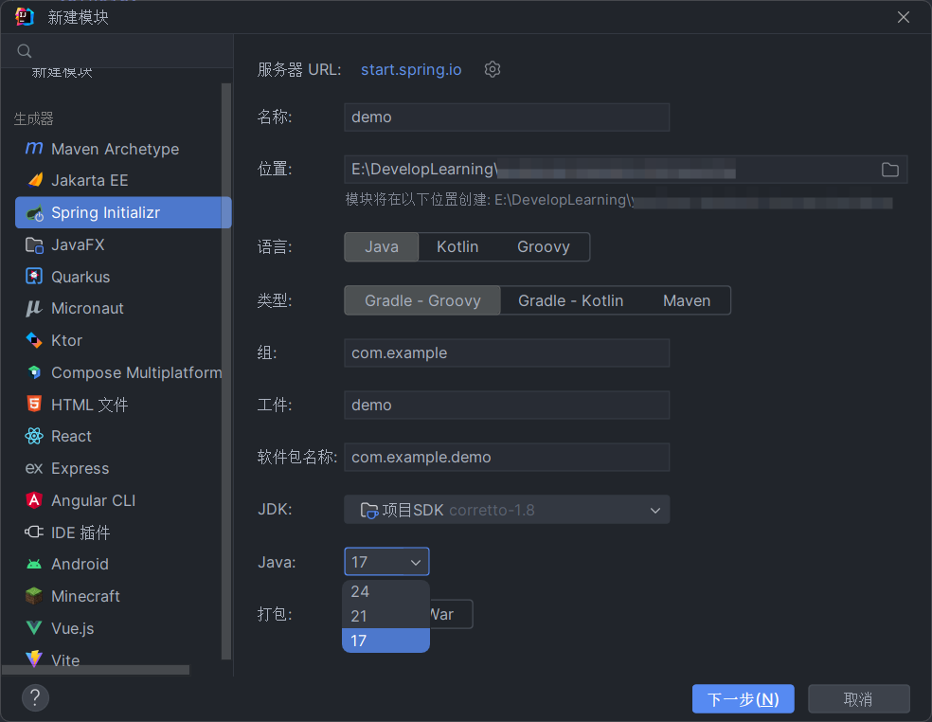932x722 pixels.
Task: Select the Android robot icon
Action: pyautogui.click(x=34, y=564)
